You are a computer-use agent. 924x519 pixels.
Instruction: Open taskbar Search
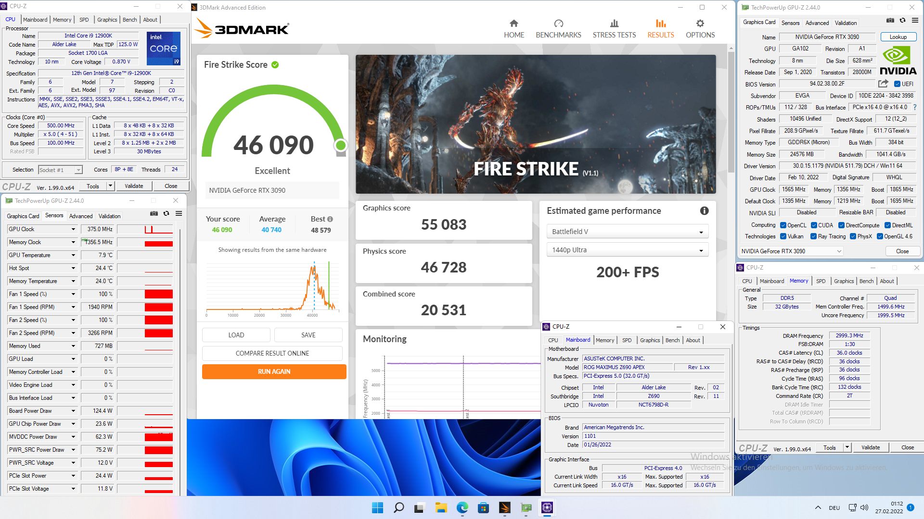point(399,507)
